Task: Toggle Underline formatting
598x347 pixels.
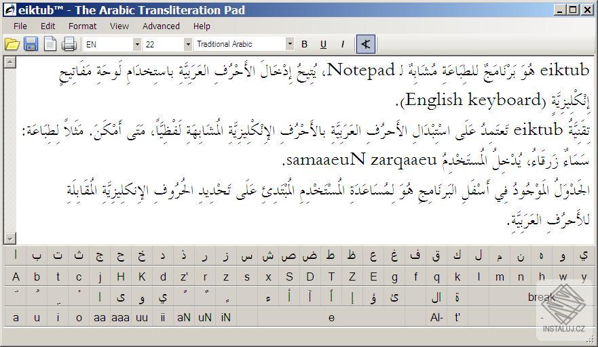Action: pyautogui.click(x=323, y=44)
